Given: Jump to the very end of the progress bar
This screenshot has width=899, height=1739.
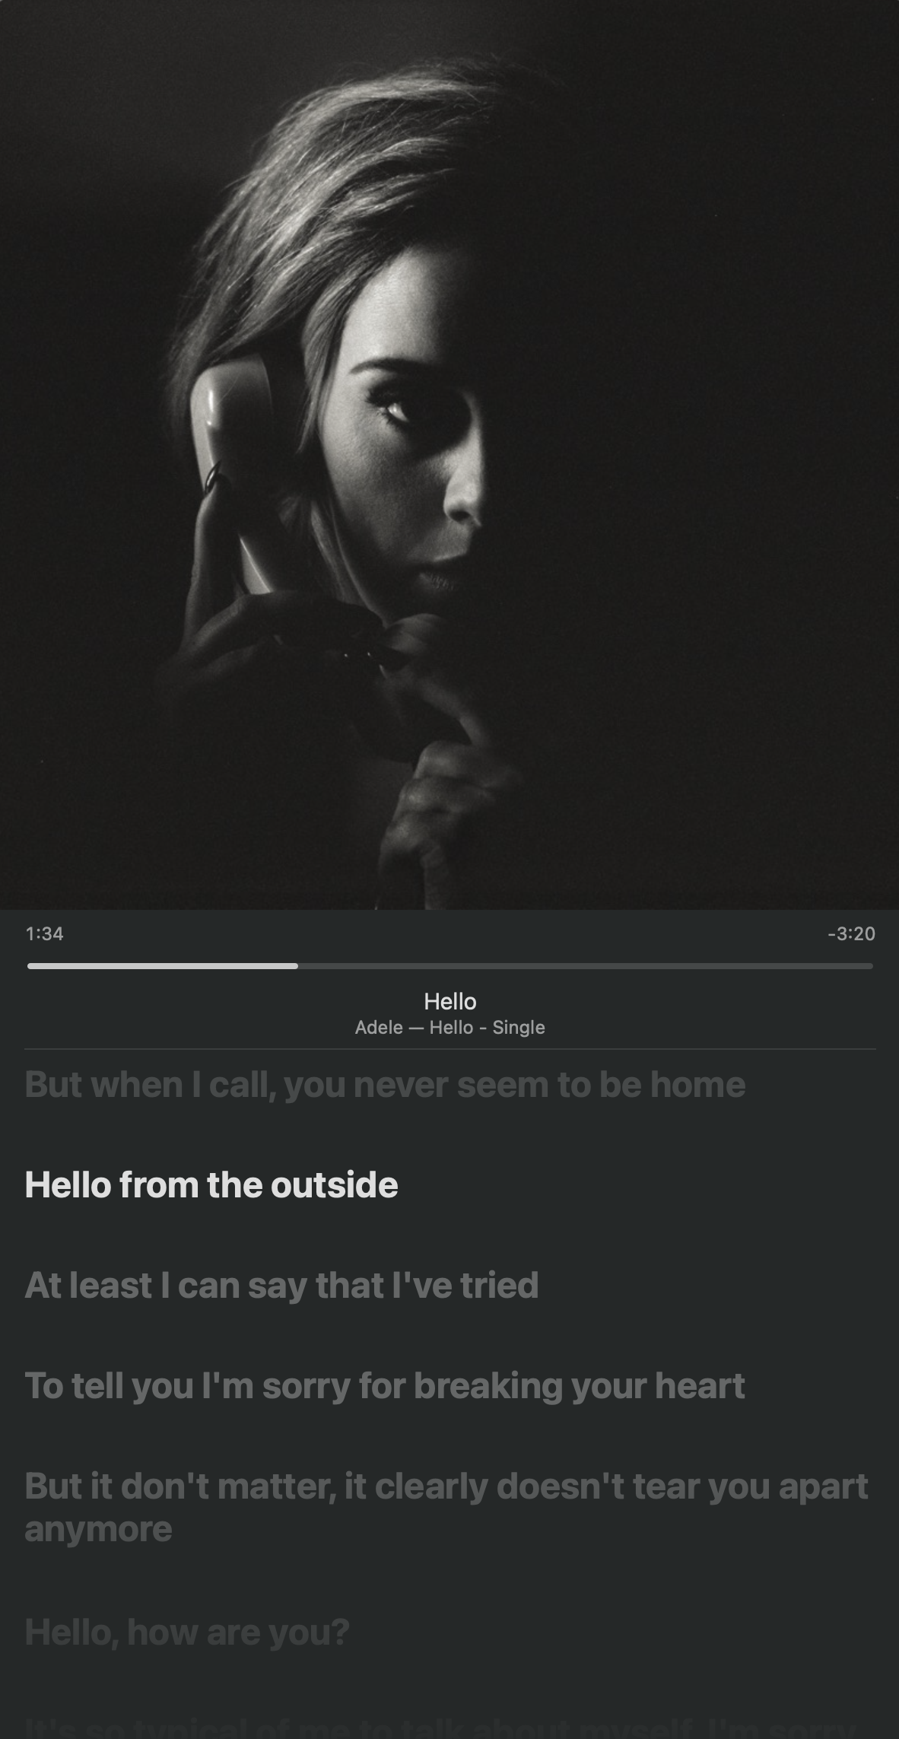Looking at the screenshot, I should click(872, 966).
